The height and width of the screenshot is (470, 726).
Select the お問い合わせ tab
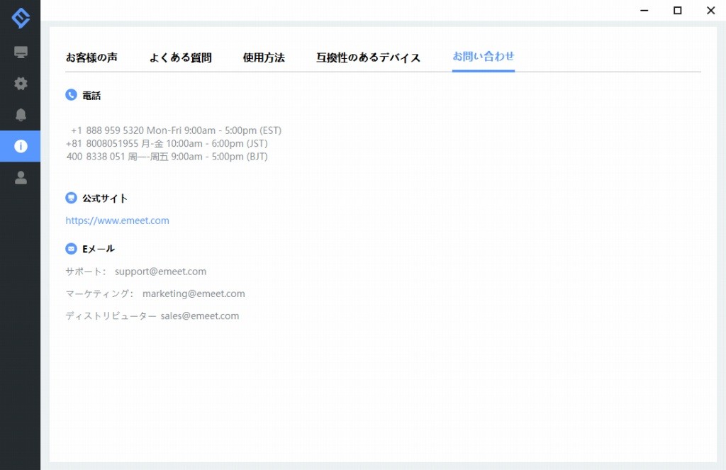484,57
